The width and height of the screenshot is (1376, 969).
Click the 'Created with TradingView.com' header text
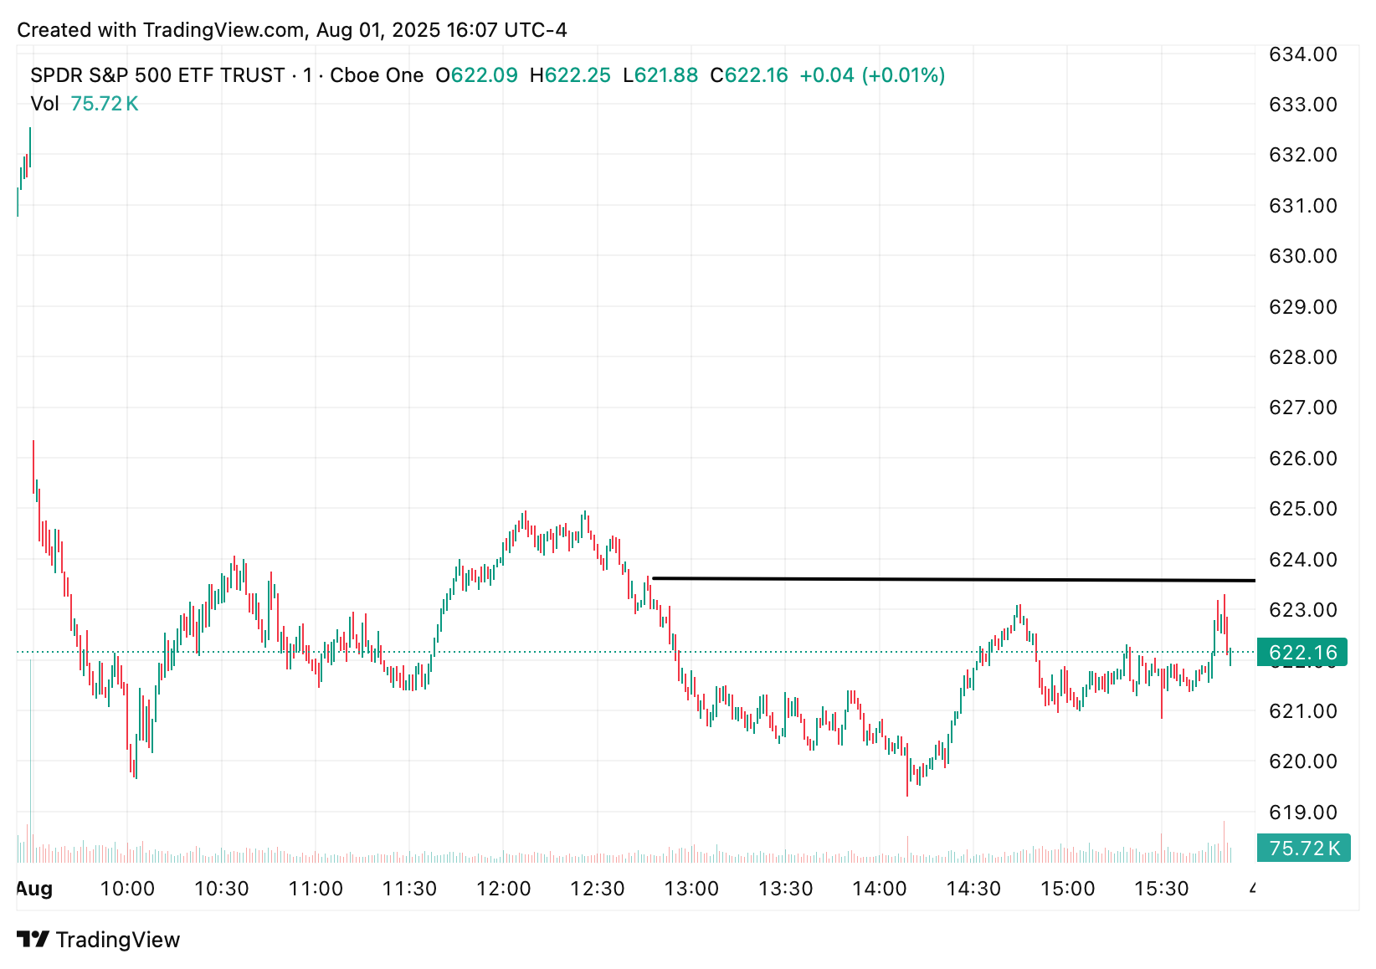161,30
